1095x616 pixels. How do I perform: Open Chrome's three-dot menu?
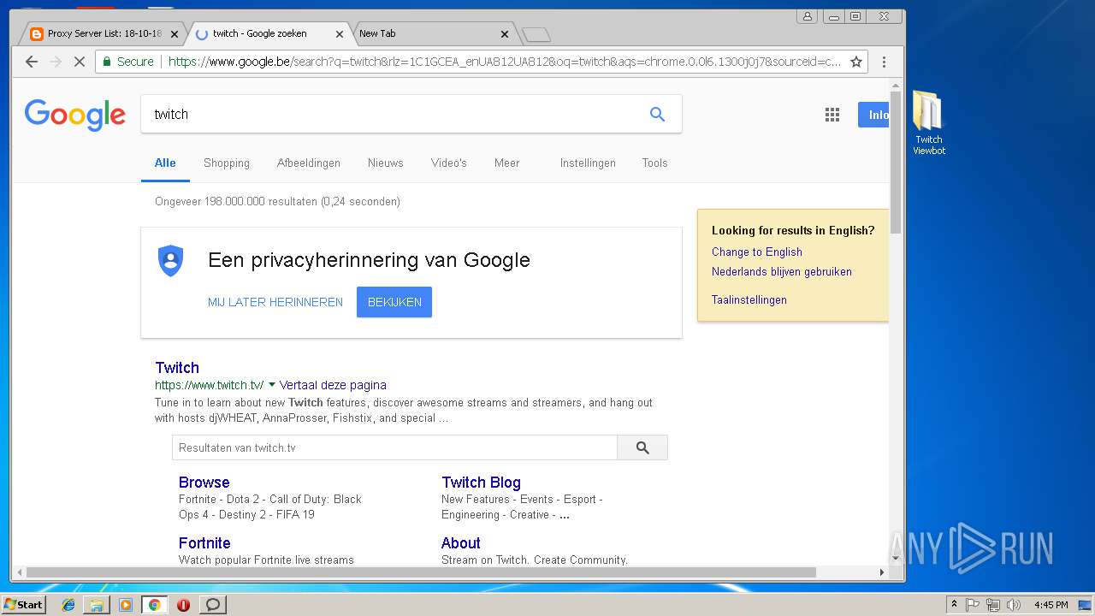click(x=884, y=62)
